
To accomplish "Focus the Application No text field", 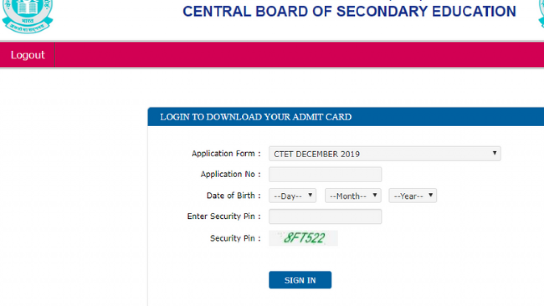I will pyautogui.click(x=325, y=174).
